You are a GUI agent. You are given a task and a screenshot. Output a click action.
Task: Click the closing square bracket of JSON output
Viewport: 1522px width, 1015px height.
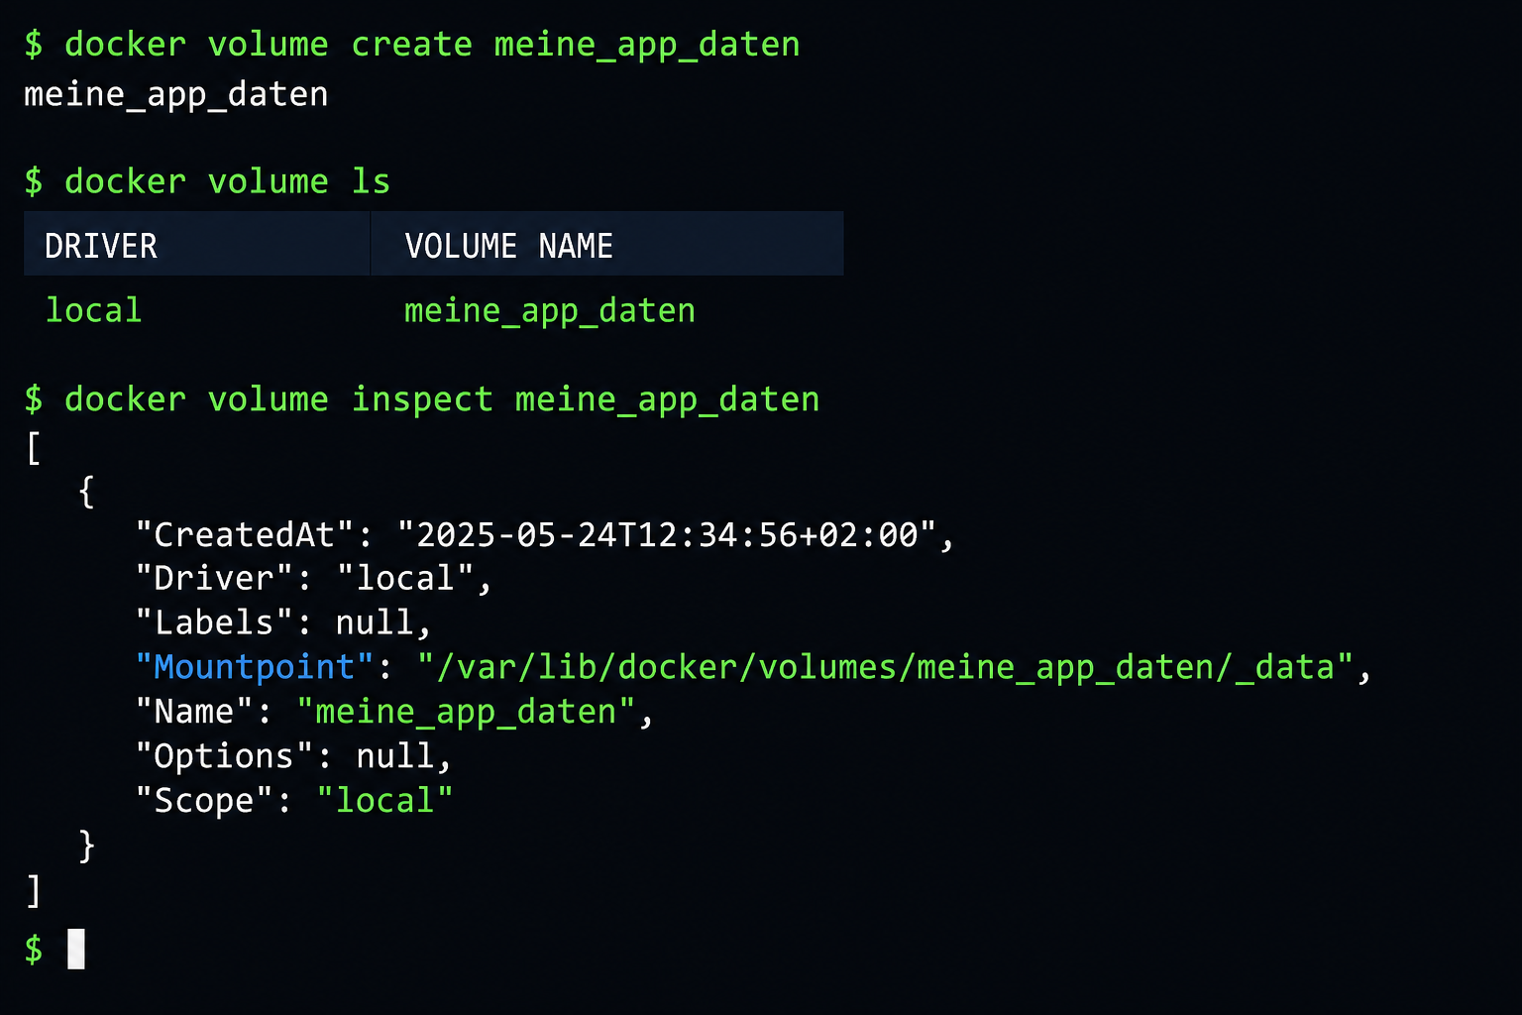(x=34, y=890)
